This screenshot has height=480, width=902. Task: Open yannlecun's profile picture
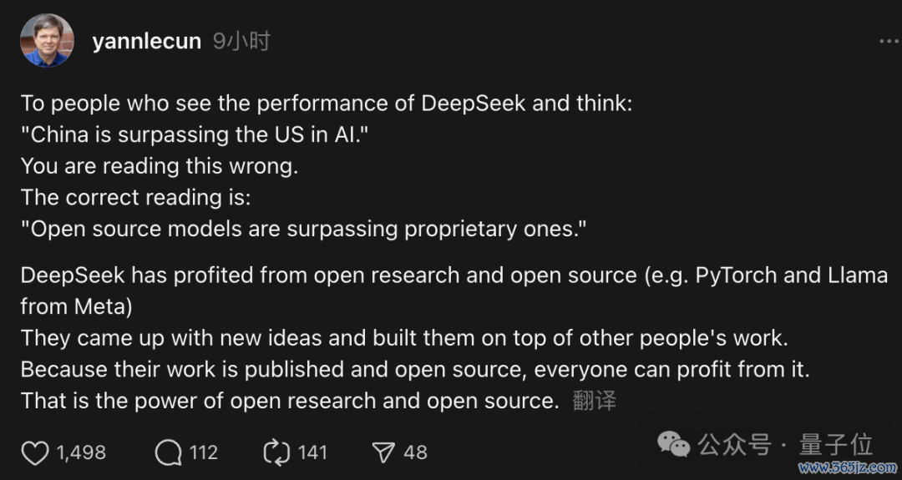coord(47,40)
